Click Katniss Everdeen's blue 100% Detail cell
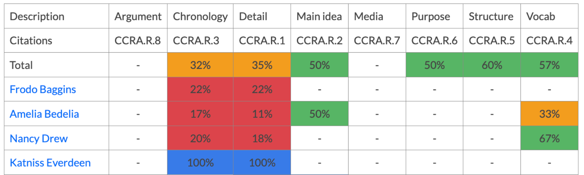This screenshot has height=175, width=584. click(x=262, y=163)
